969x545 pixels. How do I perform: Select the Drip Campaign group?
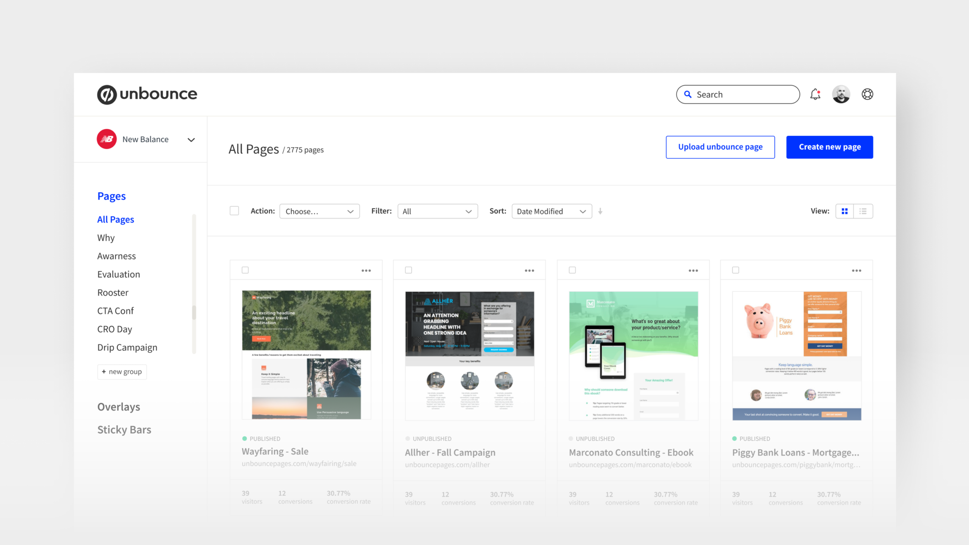[127, 347]
